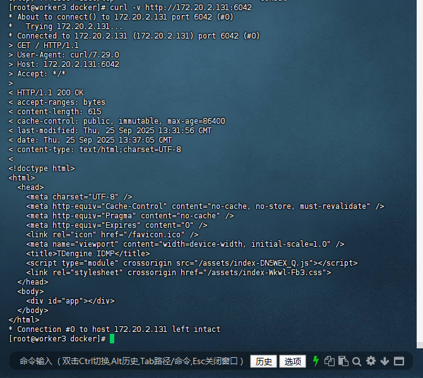Click the "<title>TDengine IDMP</title>" line
This screenshot has height=378, width=423.
click(x=88, y=254)
